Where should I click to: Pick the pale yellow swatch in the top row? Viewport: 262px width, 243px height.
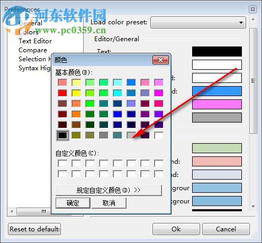(x=76, y=82)
